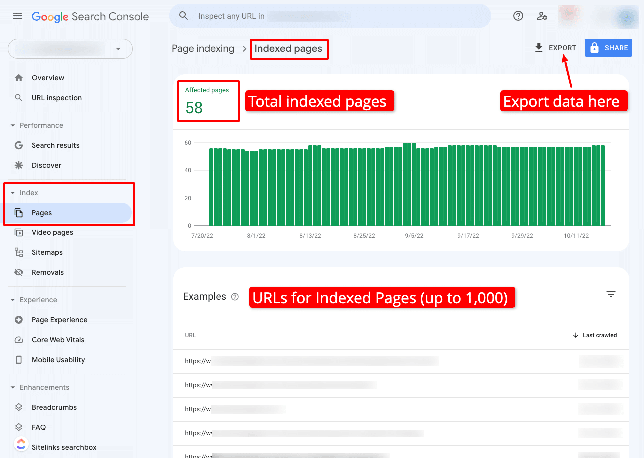Click the Help question mark icon

(518, 16)
